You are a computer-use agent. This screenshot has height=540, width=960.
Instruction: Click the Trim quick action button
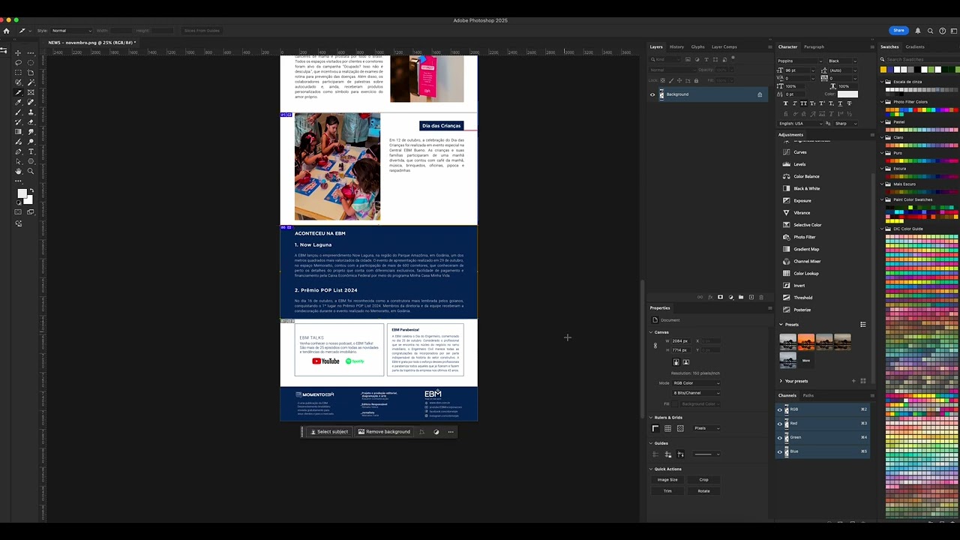(x=667, y=491)
